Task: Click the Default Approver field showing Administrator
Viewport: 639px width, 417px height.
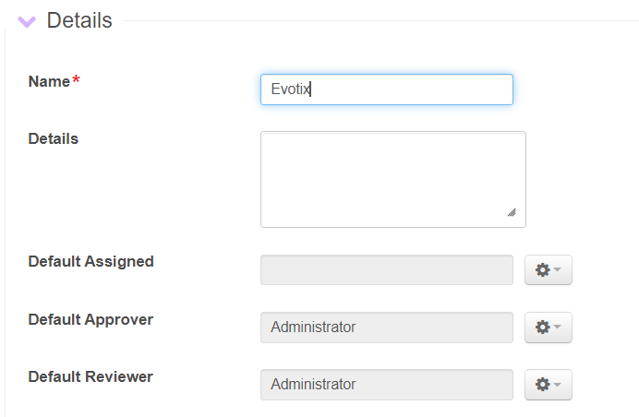Action: pyautogui.click(x=386, y=328)
